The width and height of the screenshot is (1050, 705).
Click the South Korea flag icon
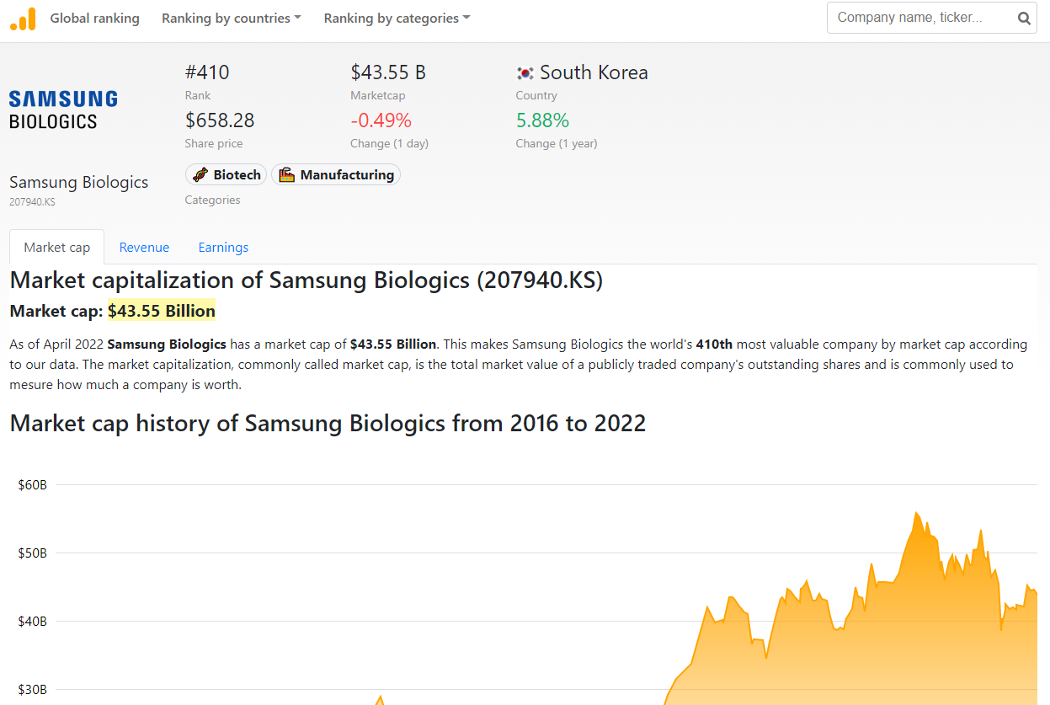coord(525,73)
